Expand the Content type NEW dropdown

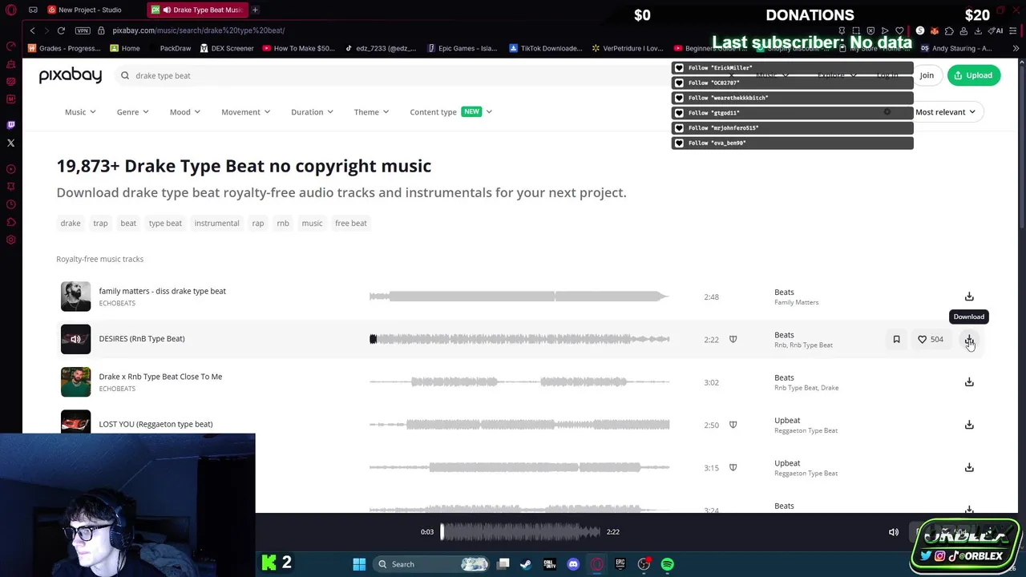[x=450, y=112]
